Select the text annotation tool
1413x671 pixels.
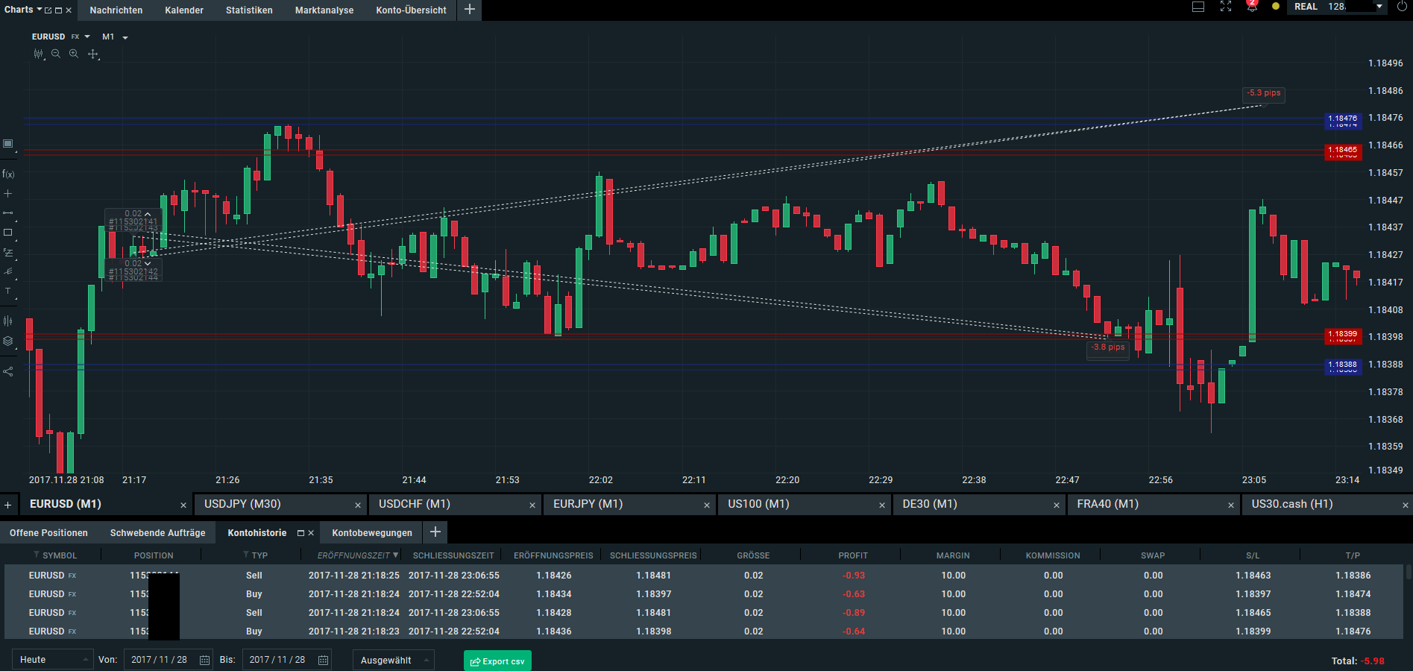(x=8, y=291)
